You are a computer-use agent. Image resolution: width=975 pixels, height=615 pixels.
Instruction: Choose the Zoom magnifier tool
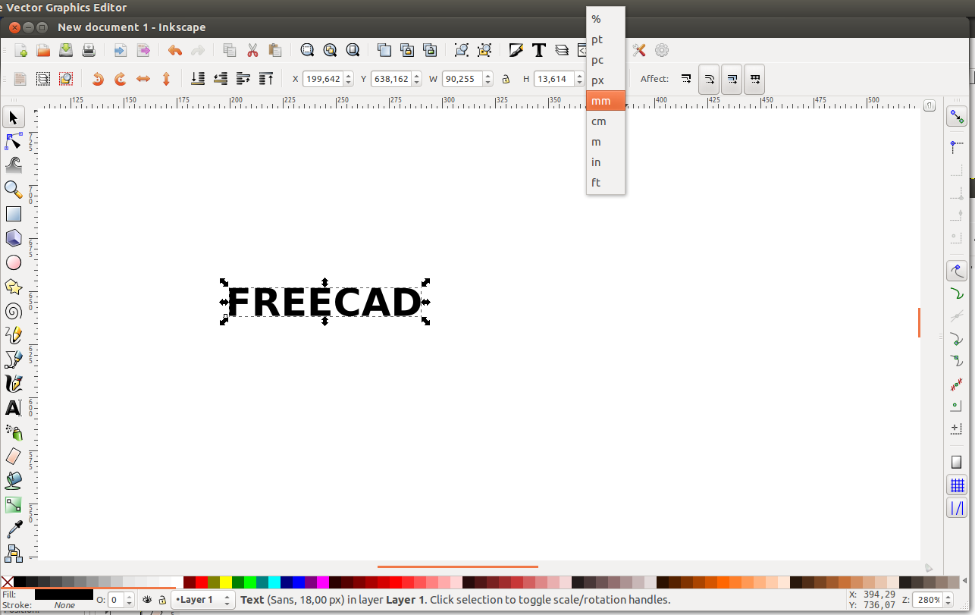(x=14, y=189)
